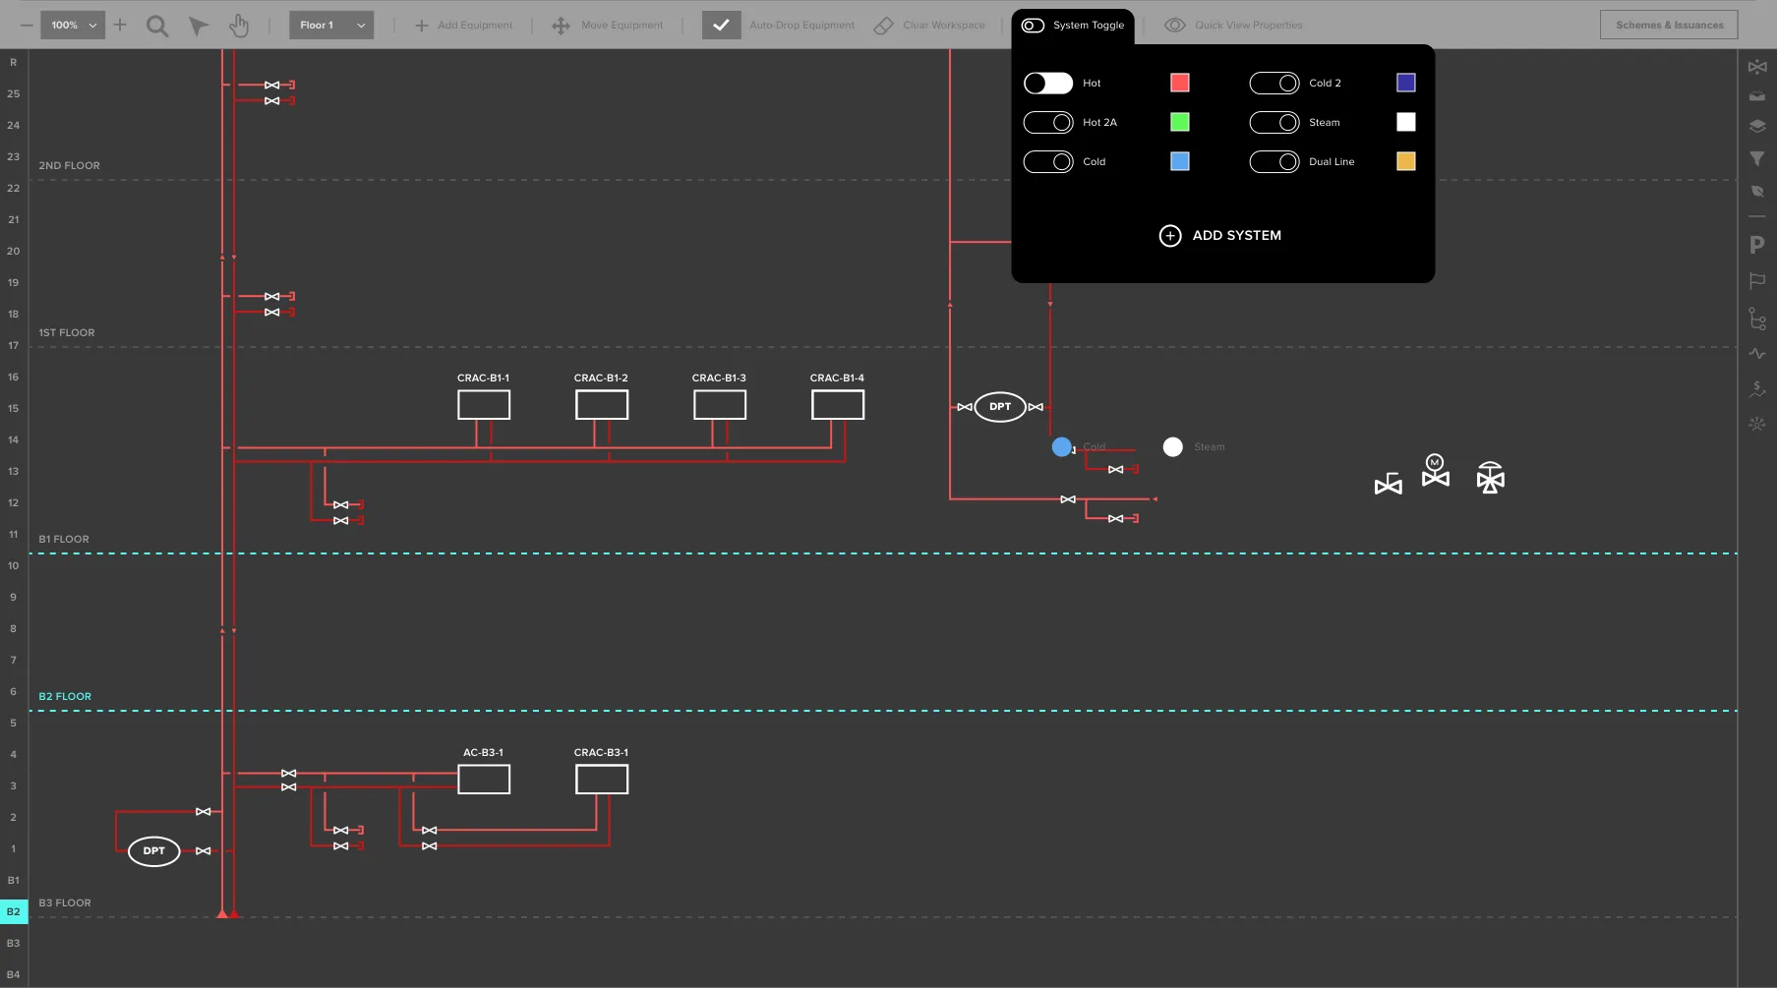Open the System Toggle tab
The width and height of the screenshot is (1777, 988).
[1073, 26]
